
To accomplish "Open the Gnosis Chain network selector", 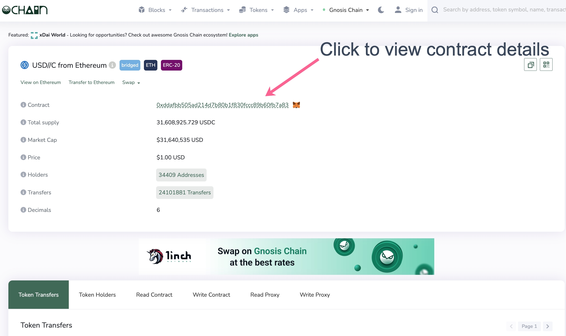I will click(346, 10).
